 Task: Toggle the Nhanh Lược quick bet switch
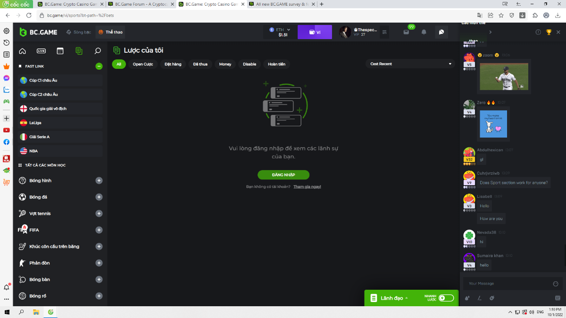(x=446, y=298)
